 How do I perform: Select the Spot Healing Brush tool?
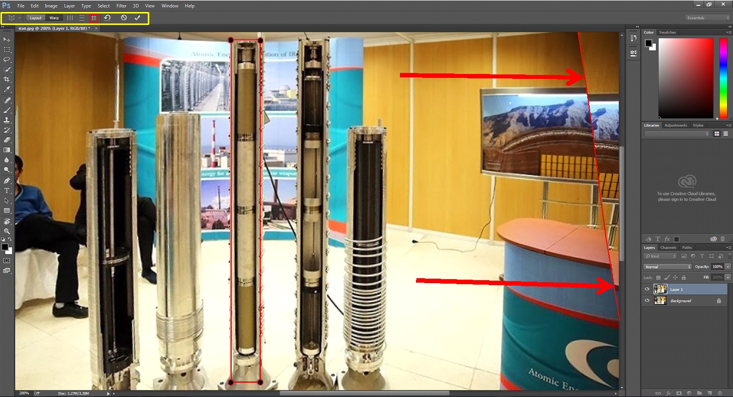7,100
